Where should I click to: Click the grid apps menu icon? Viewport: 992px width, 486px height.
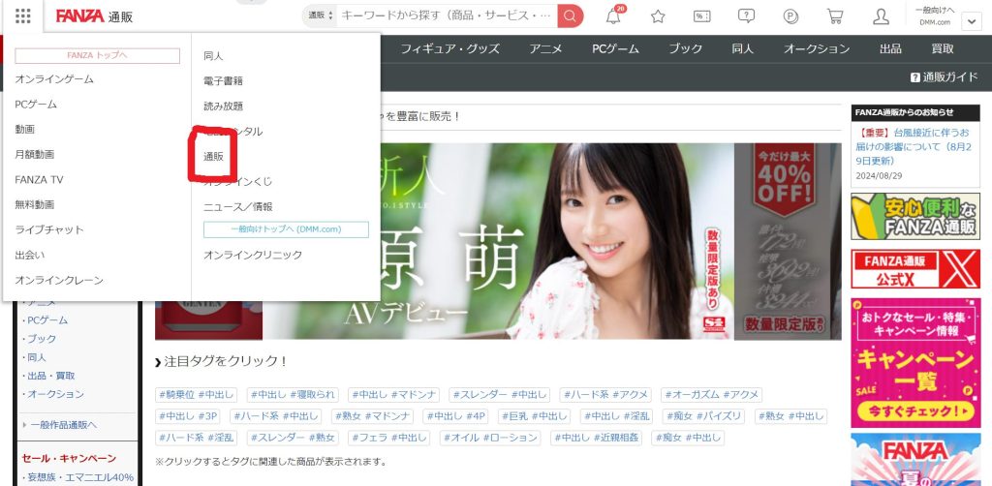[x=23, y=16]
